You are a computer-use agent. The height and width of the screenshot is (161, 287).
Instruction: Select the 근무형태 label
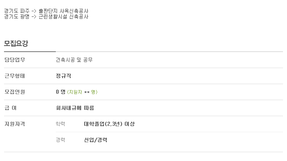pos(14,76)
